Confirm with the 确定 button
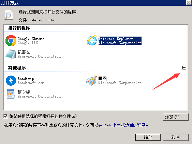The width and height of the screenshot is (192, 144). click(x=148, y=138)
